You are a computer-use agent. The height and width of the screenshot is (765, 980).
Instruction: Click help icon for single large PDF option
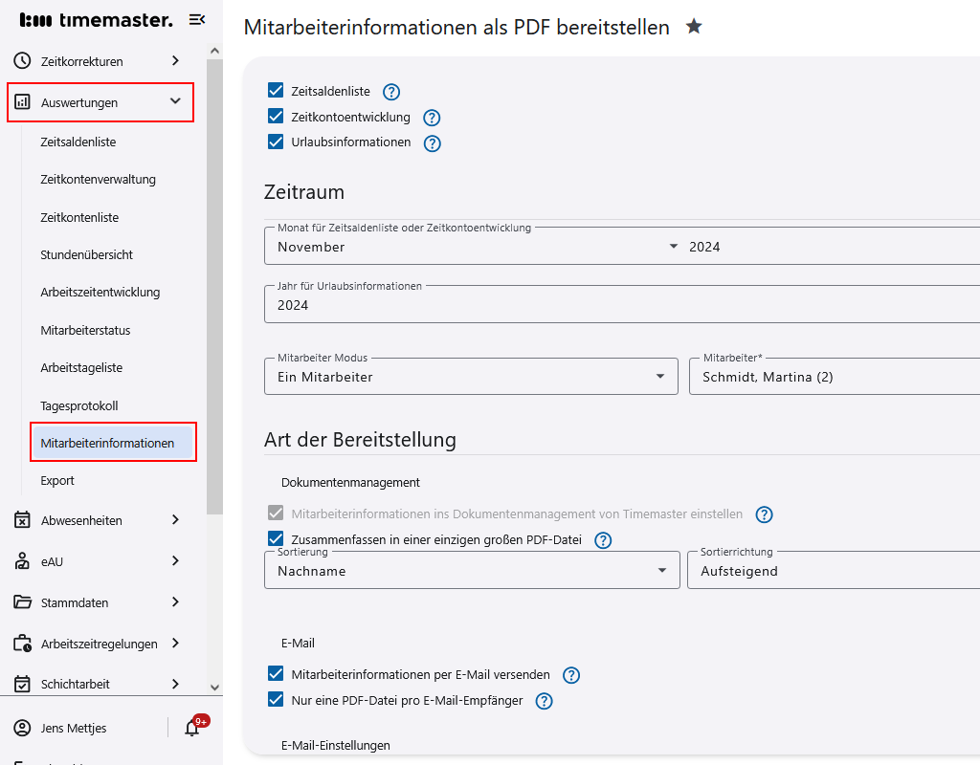[x=603, y=540]
